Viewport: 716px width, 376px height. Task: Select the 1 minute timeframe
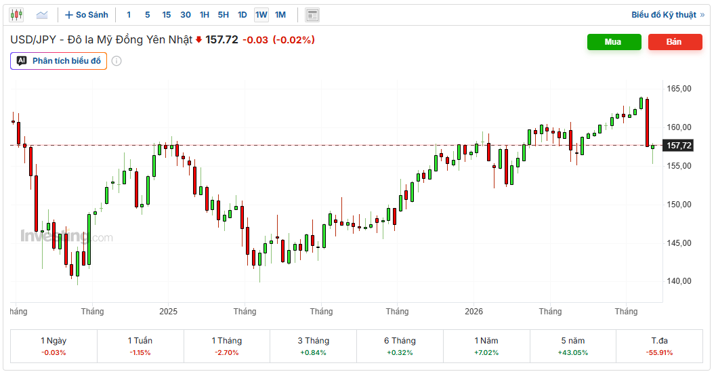point(129,15)
